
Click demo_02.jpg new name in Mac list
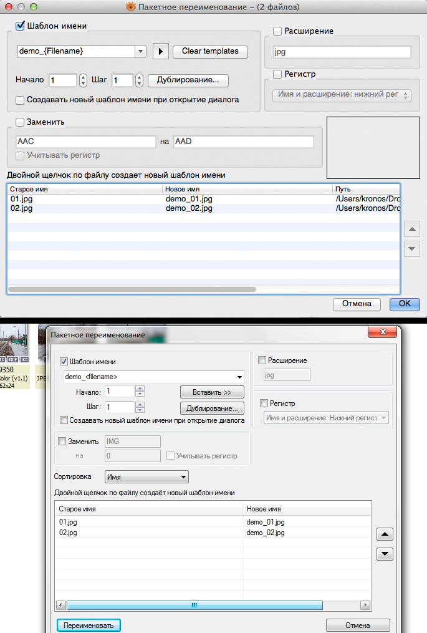189,208
